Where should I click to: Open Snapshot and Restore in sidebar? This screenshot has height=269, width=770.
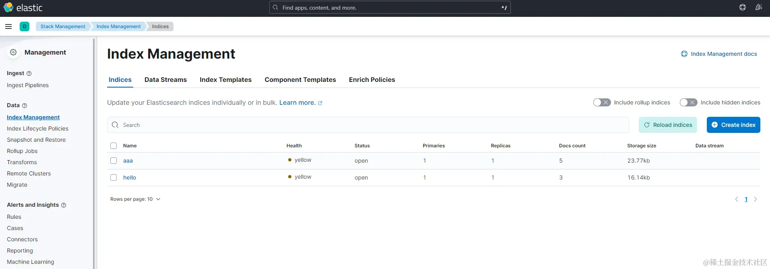(36, 140)
